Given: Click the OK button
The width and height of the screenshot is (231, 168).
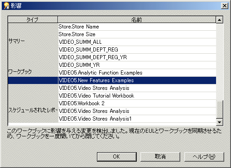Looking at the screenshot, I should point(117,157).
